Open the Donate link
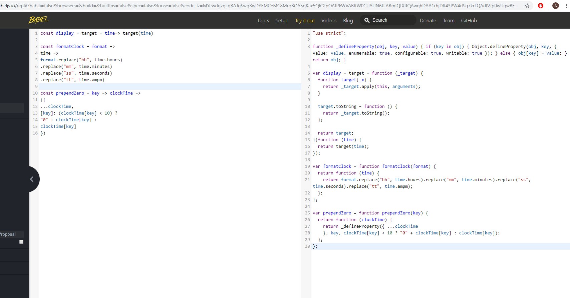Screen dimensions: 570x298 click(x=428, y=21)
